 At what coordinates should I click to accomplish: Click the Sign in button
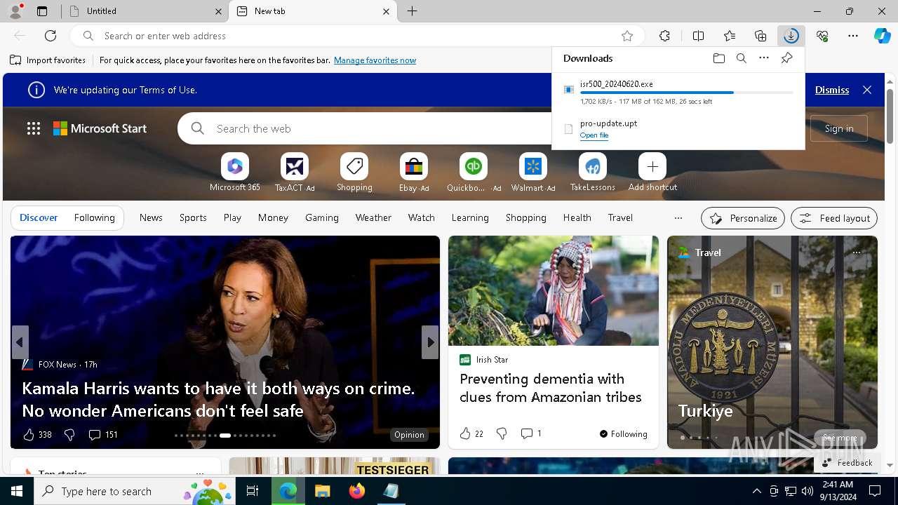[x=839, y=128]
